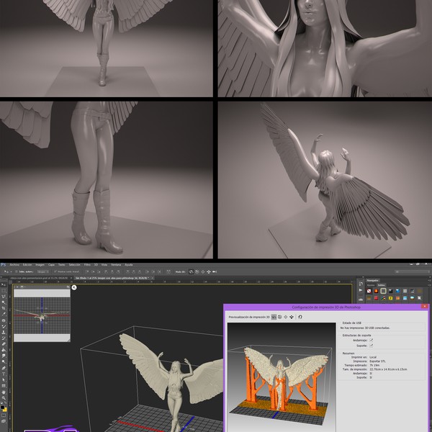Apply the no-style red slash swatch
This screenshot has height=432, width=432.
(x=369, y=291)
